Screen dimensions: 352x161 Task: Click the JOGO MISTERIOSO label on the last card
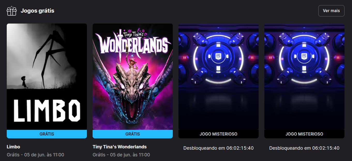point(304,134)
